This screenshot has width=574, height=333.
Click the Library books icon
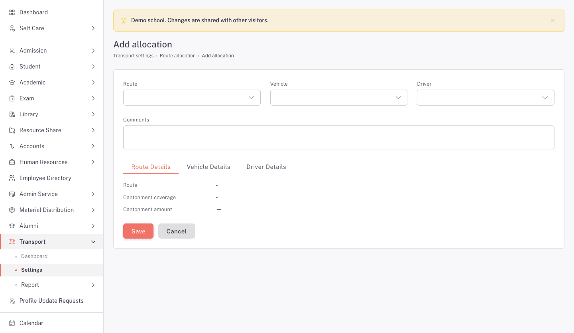pyautogui.click(x=12, y=114)
